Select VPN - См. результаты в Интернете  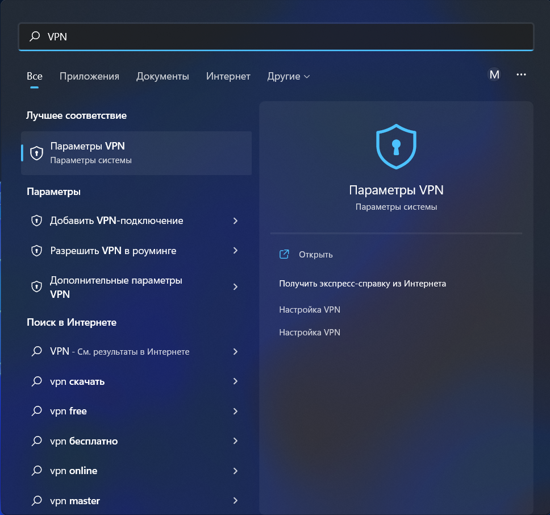tap(136, 351)
